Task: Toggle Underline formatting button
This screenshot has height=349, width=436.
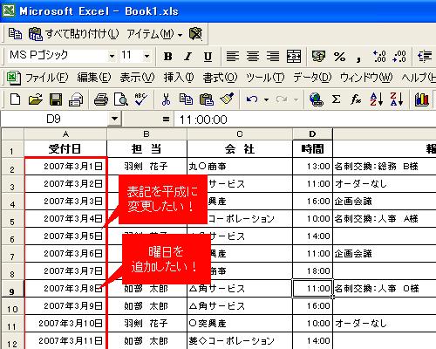Action: click(x=208, y=57)
